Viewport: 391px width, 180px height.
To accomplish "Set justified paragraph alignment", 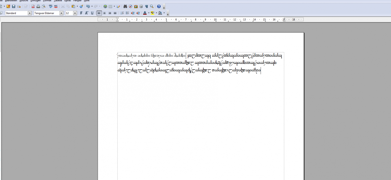I will tap(115, 13).
